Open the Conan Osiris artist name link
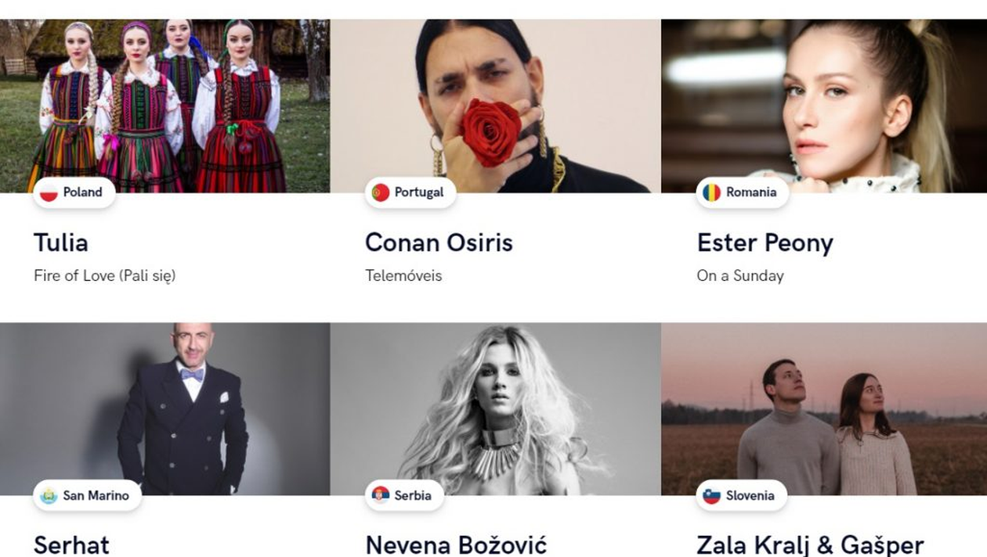 pos(439,243)
